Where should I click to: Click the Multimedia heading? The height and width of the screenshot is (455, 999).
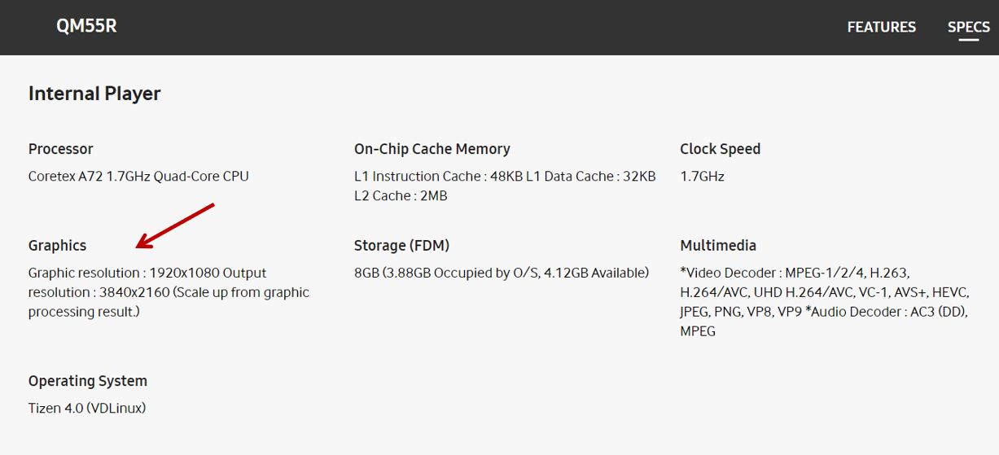tap(718, 245)
